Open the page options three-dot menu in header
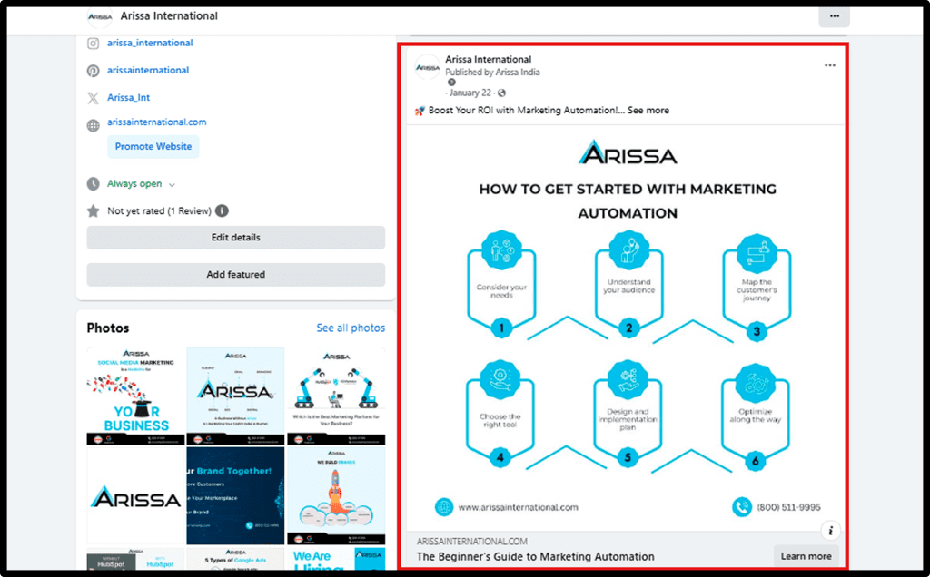The width and height of the screenshot is (930, 577). click(x=834, y=16)
